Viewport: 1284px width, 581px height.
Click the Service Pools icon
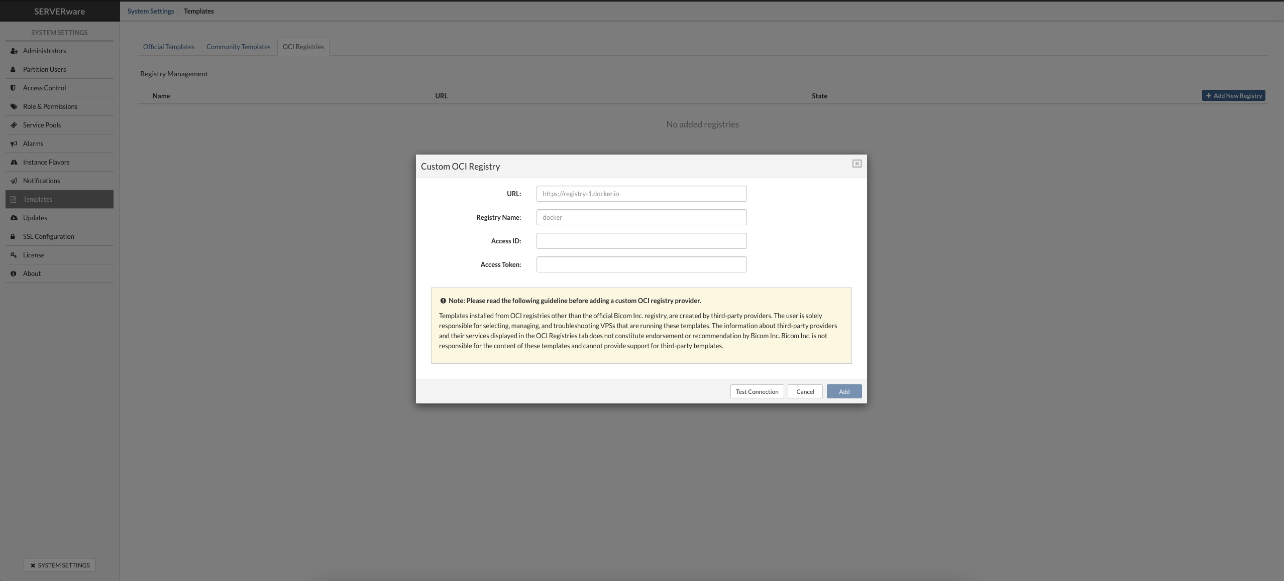coord(14,125)
